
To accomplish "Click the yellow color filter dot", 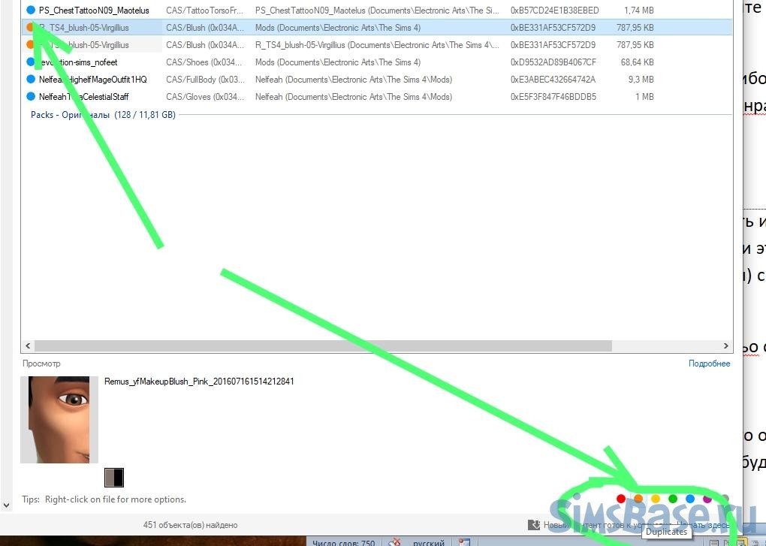I will (656, 499).
